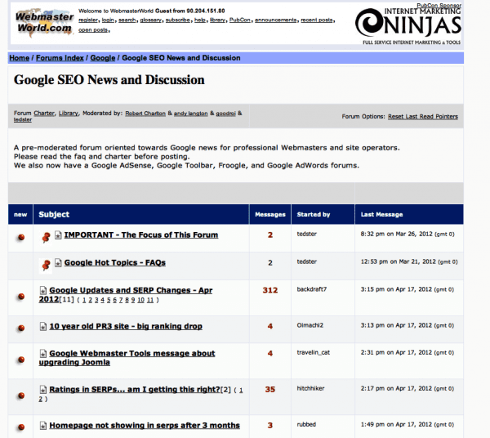Click the red dot beside Google Updates thread

(x=21, y=296)
